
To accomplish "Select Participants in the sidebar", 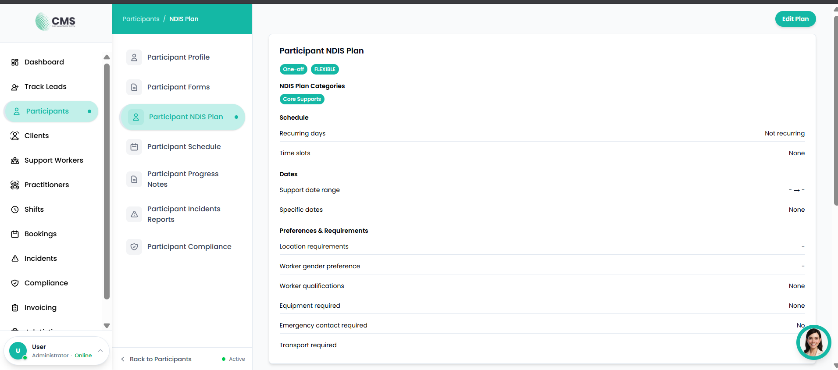I will pos(51,111).
